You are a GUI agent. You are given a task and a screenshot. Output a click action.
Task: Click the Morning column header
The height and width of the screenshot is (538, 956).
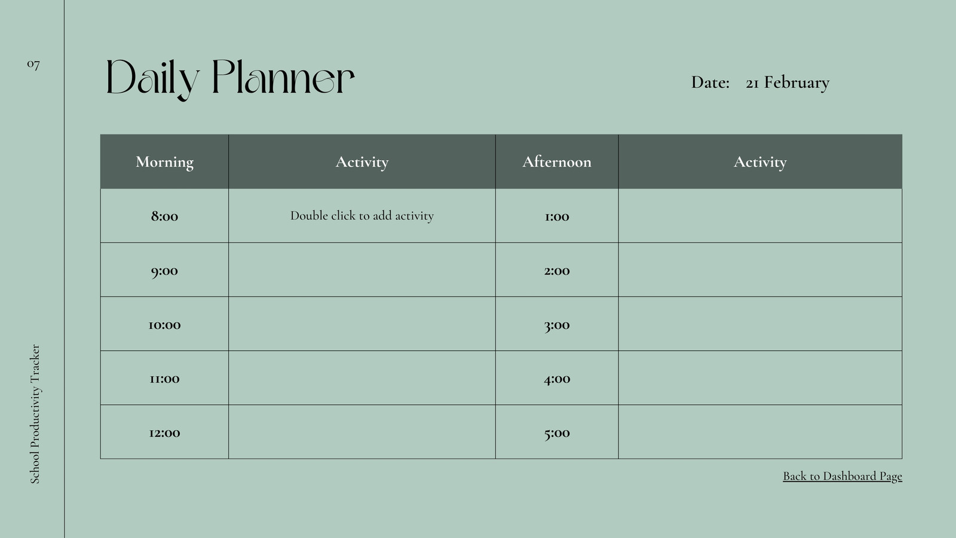coord(164,162)
